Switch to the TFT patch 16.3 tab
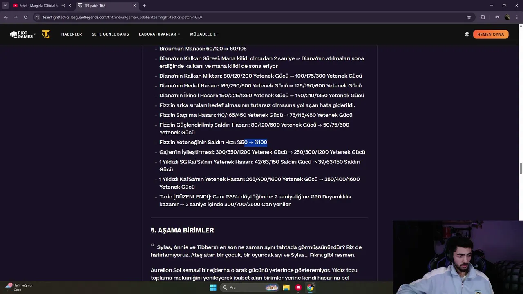The height and width of the screenshot is (294, 523). click(x=106, y=5)
